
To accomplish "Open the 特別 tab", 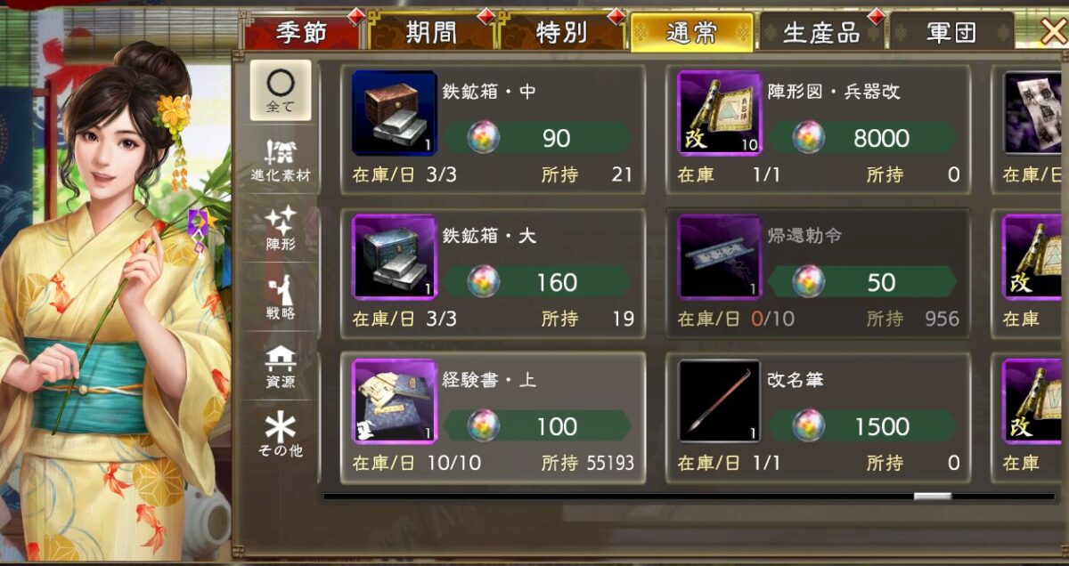I will coord(562,33).
